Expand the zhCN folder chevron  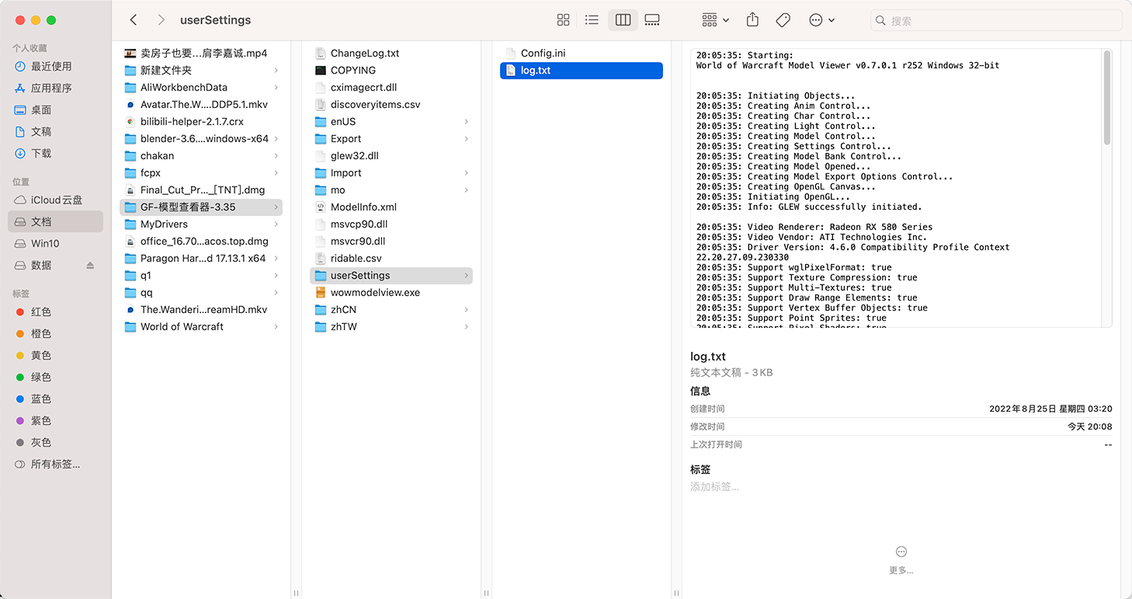466,310
